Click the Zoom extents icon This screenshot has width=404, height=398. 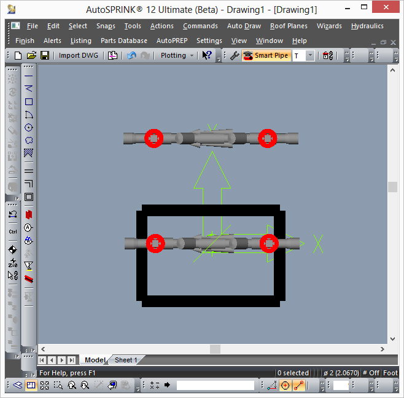click(x=45, y=386)
